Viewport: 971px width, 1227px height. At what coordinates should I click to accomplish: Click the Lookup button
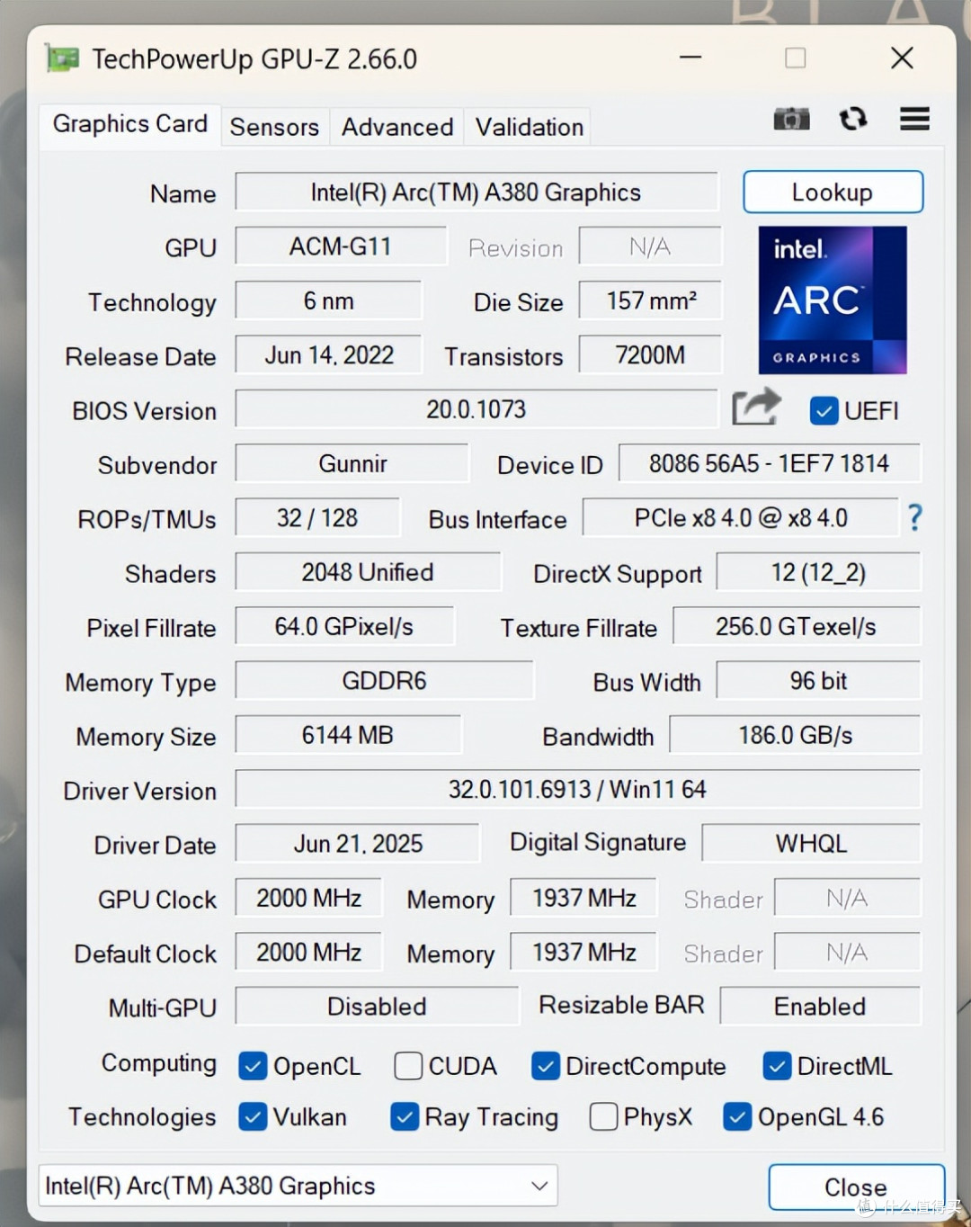click(x=833, y=192)
